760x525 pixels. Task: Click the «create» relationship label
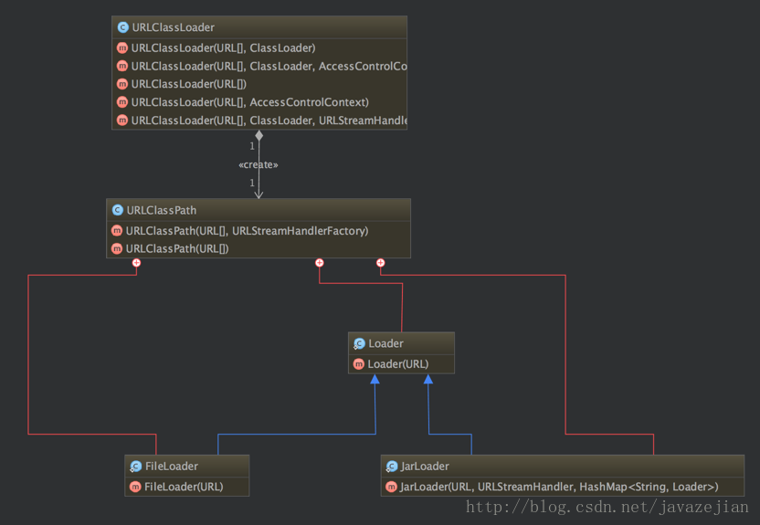tap(258, 165)
